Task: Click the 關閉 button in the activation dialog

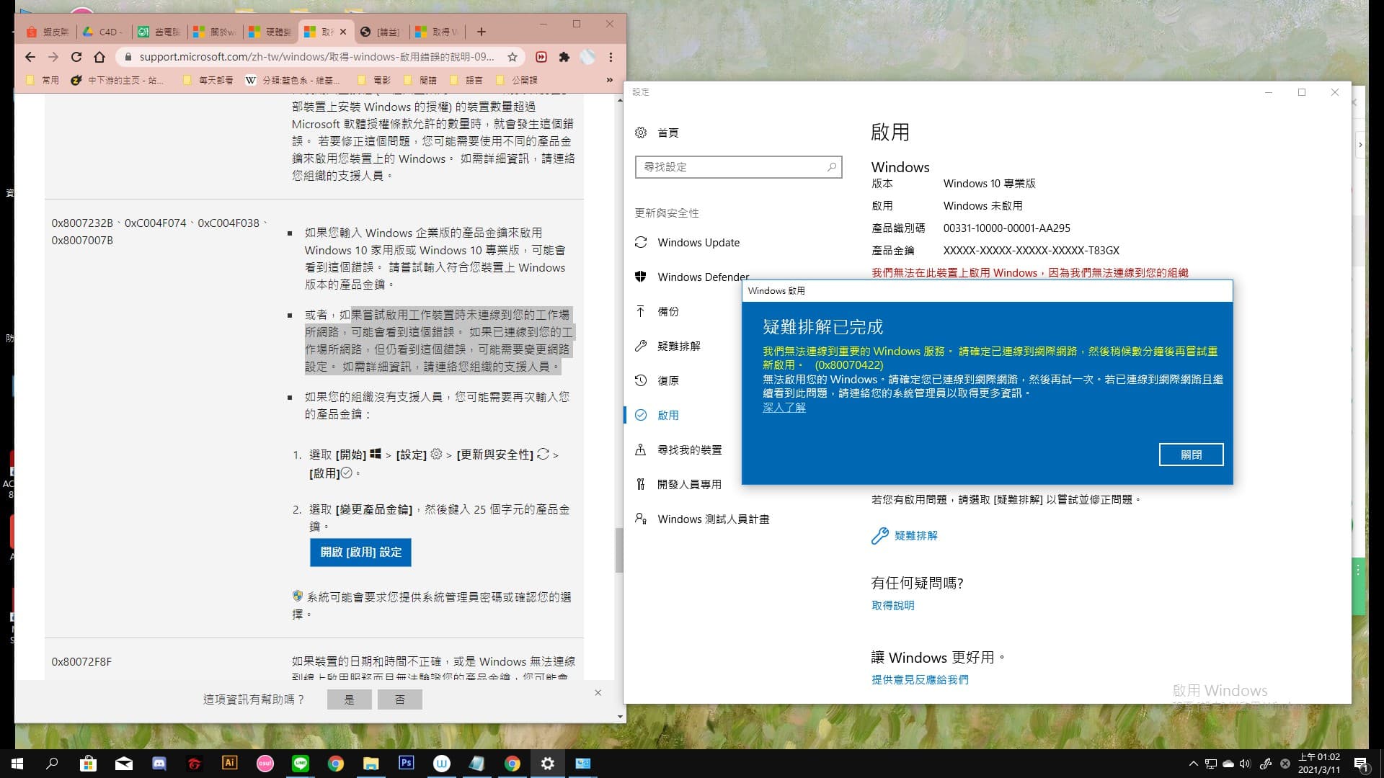Action: pyautogui.click(x=1191, y=455)
